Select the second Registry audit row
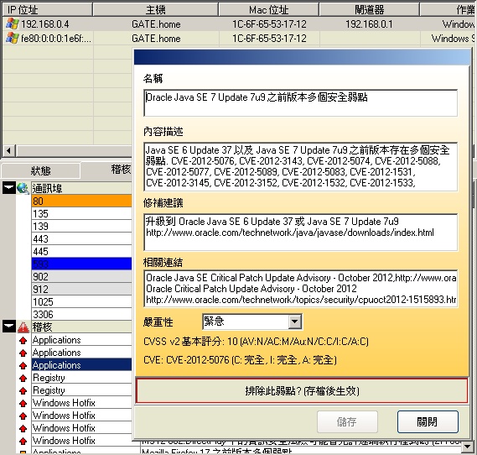Viewport: 477px width, 455px height. [x=81, y=390]
